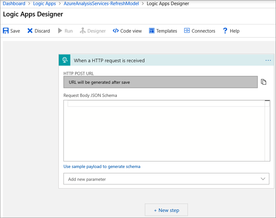Open Code view from toolbar
This screenshot has height=218, width=276.
pyautogui.click(x=127, y=31)
